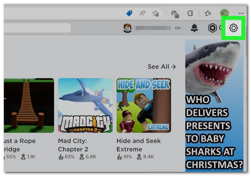This screenshot has height=176, width=251.
Task: Click the Rope Bridge game title
Action: point(20,145)
